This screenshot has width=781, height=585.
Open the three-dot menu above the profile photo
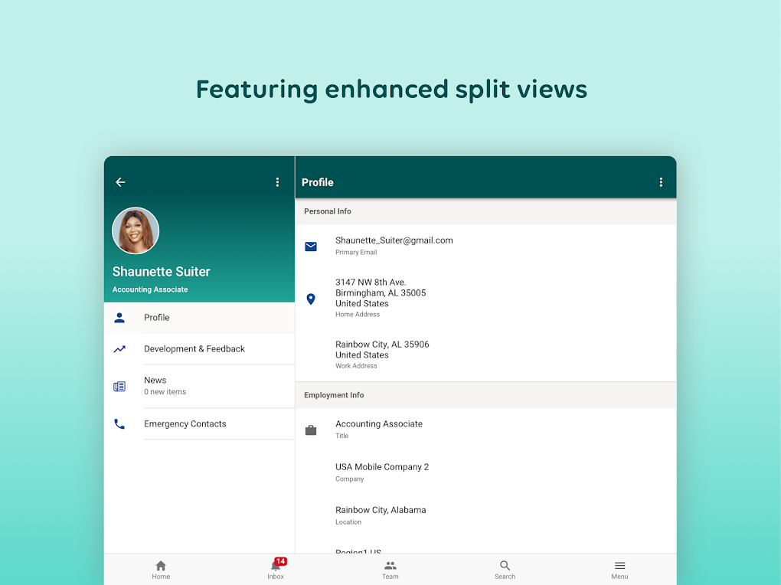[277, 182]
